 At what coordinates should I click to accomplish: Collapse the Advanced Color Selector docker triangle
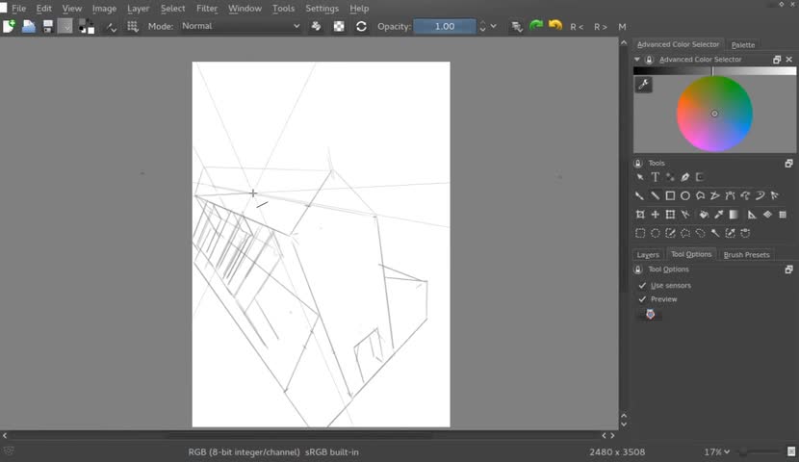[x=637, y=60]
